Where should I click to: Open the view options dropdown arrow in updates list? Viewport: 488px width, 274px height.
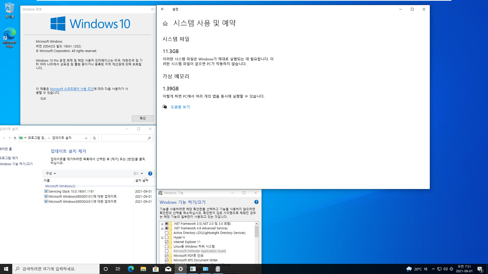[142, 174]
